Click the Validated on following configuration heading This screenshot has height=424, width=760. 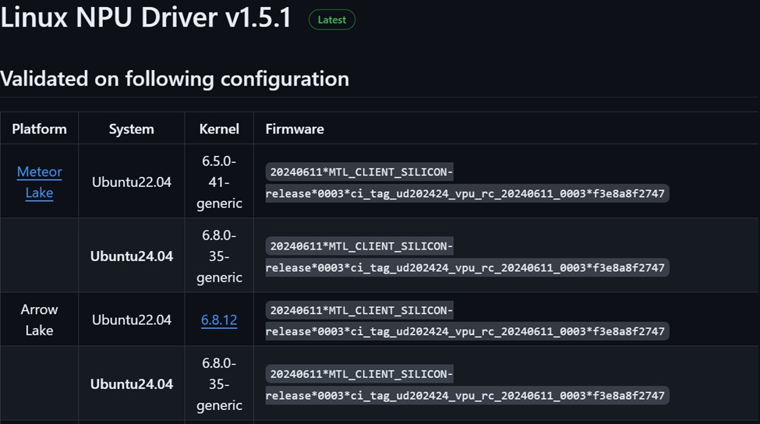coord(175,79)
